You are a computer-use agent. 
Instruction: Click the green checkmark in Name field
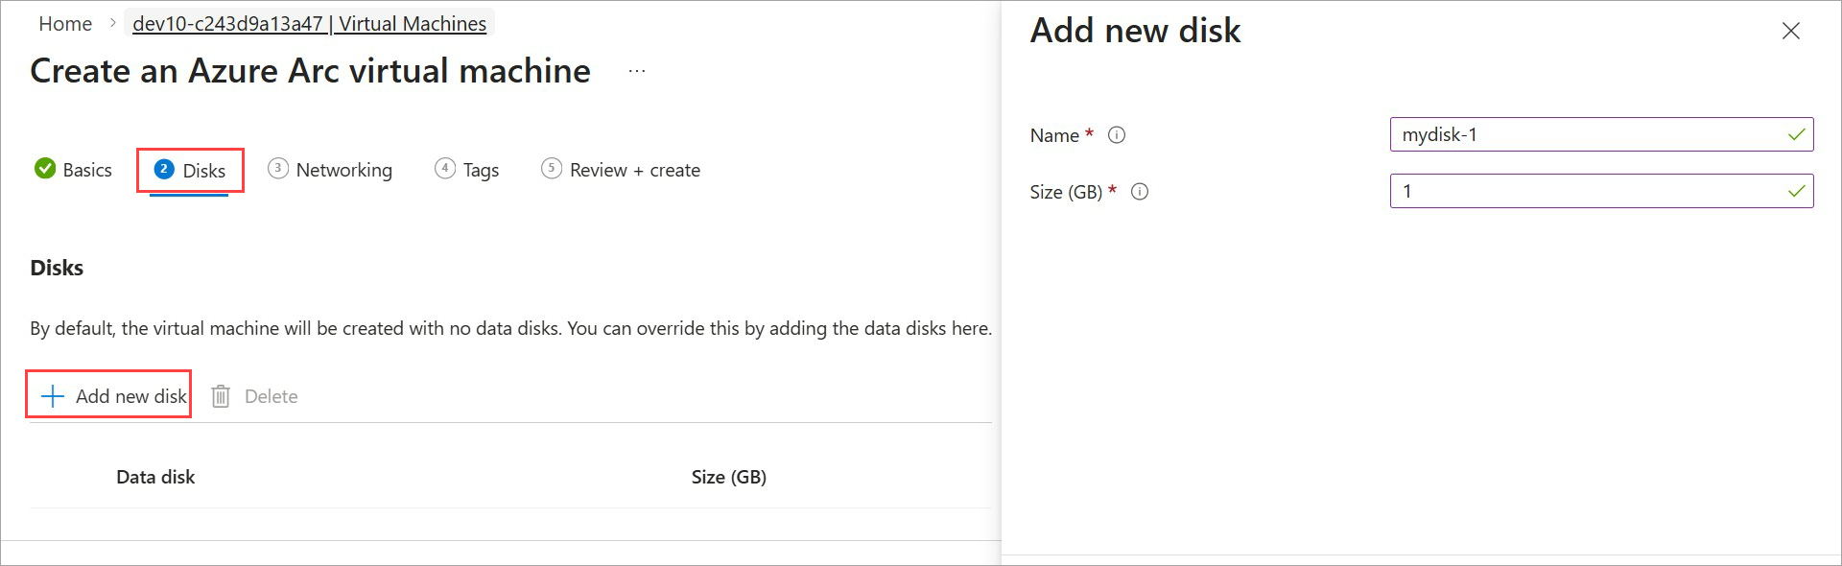1796,135
